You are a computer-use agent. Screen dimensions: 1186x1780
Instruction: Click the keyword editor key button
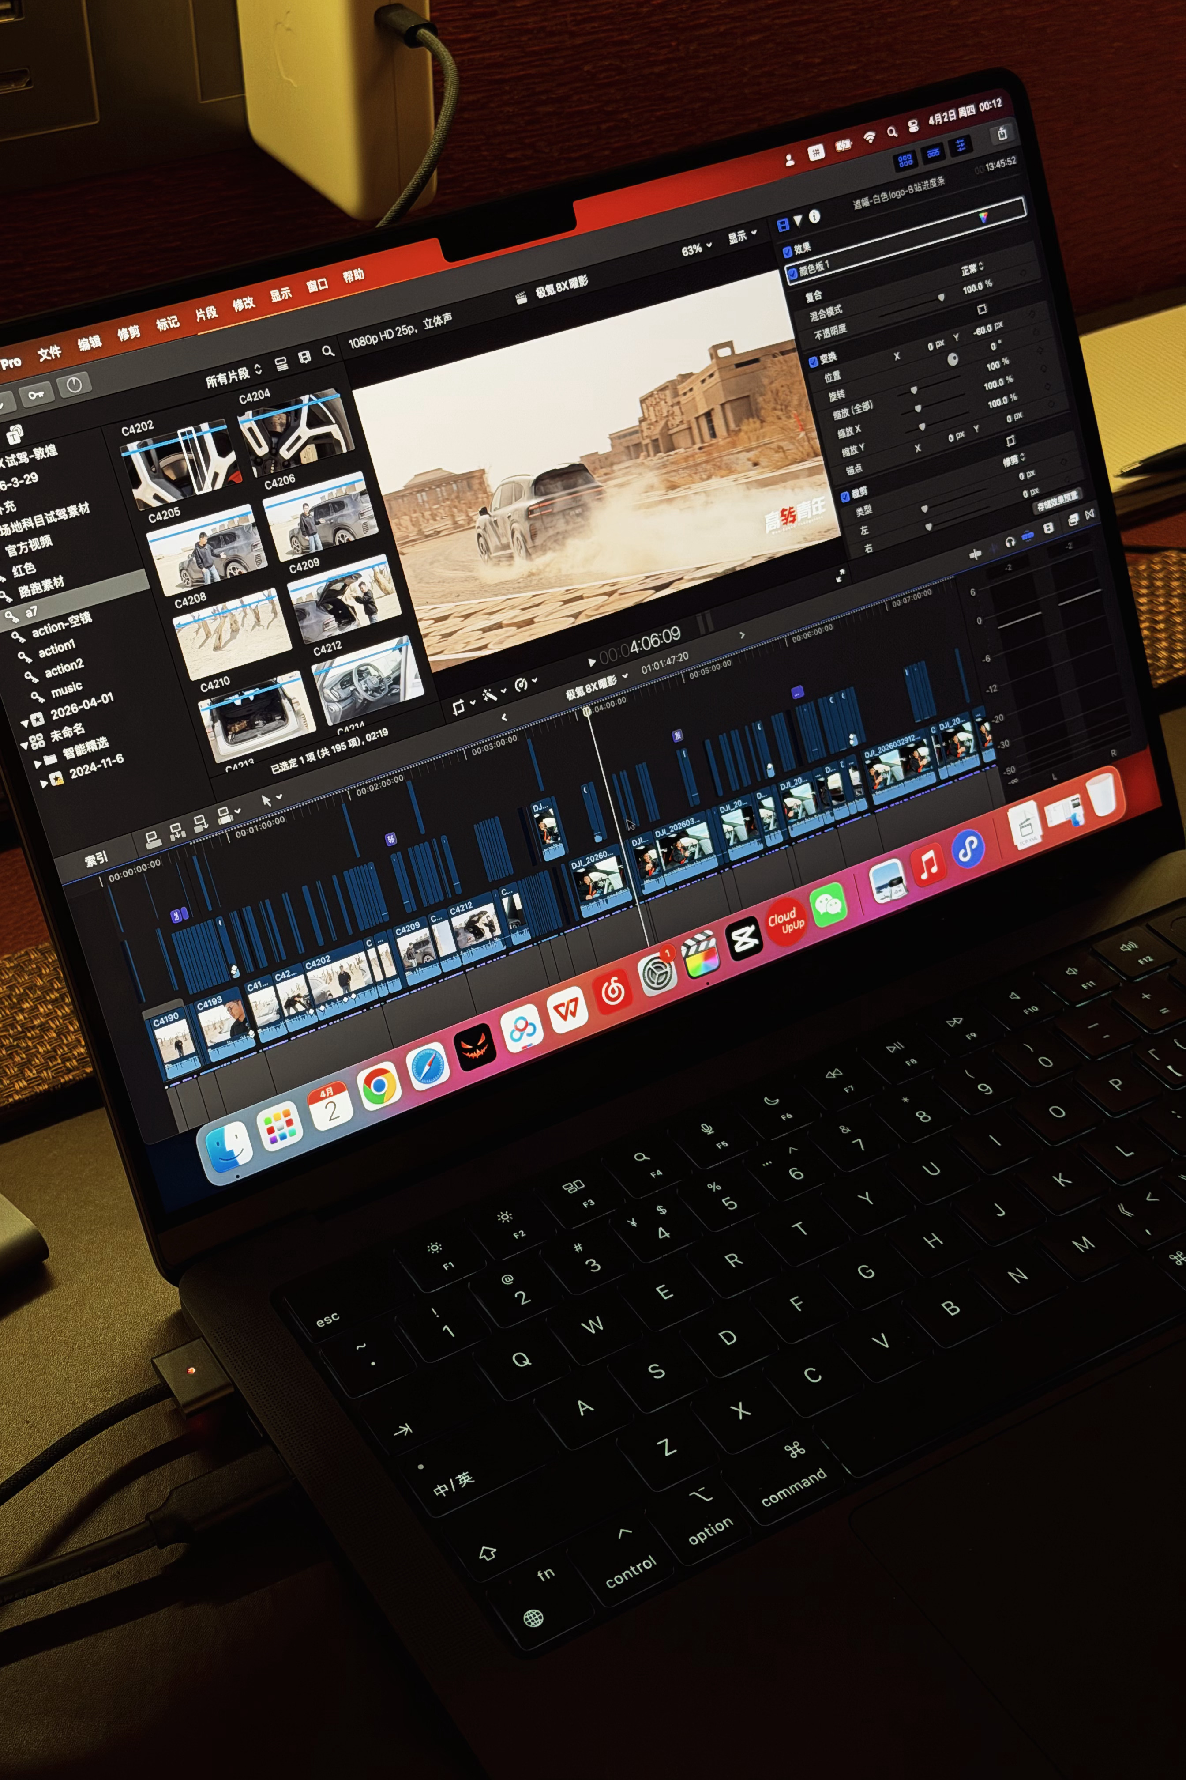36,394
